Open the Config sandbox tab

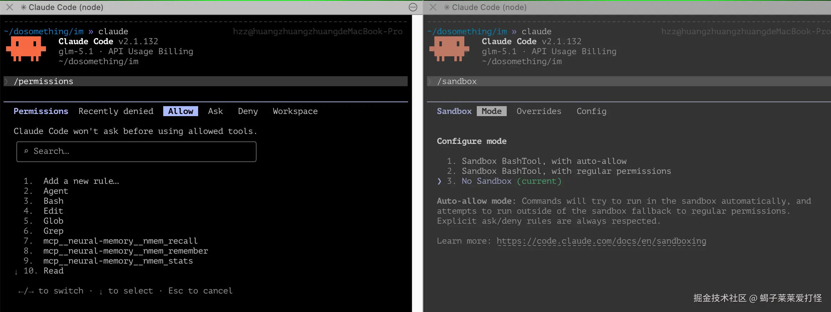pyautogui.click(x=592, y=111)
